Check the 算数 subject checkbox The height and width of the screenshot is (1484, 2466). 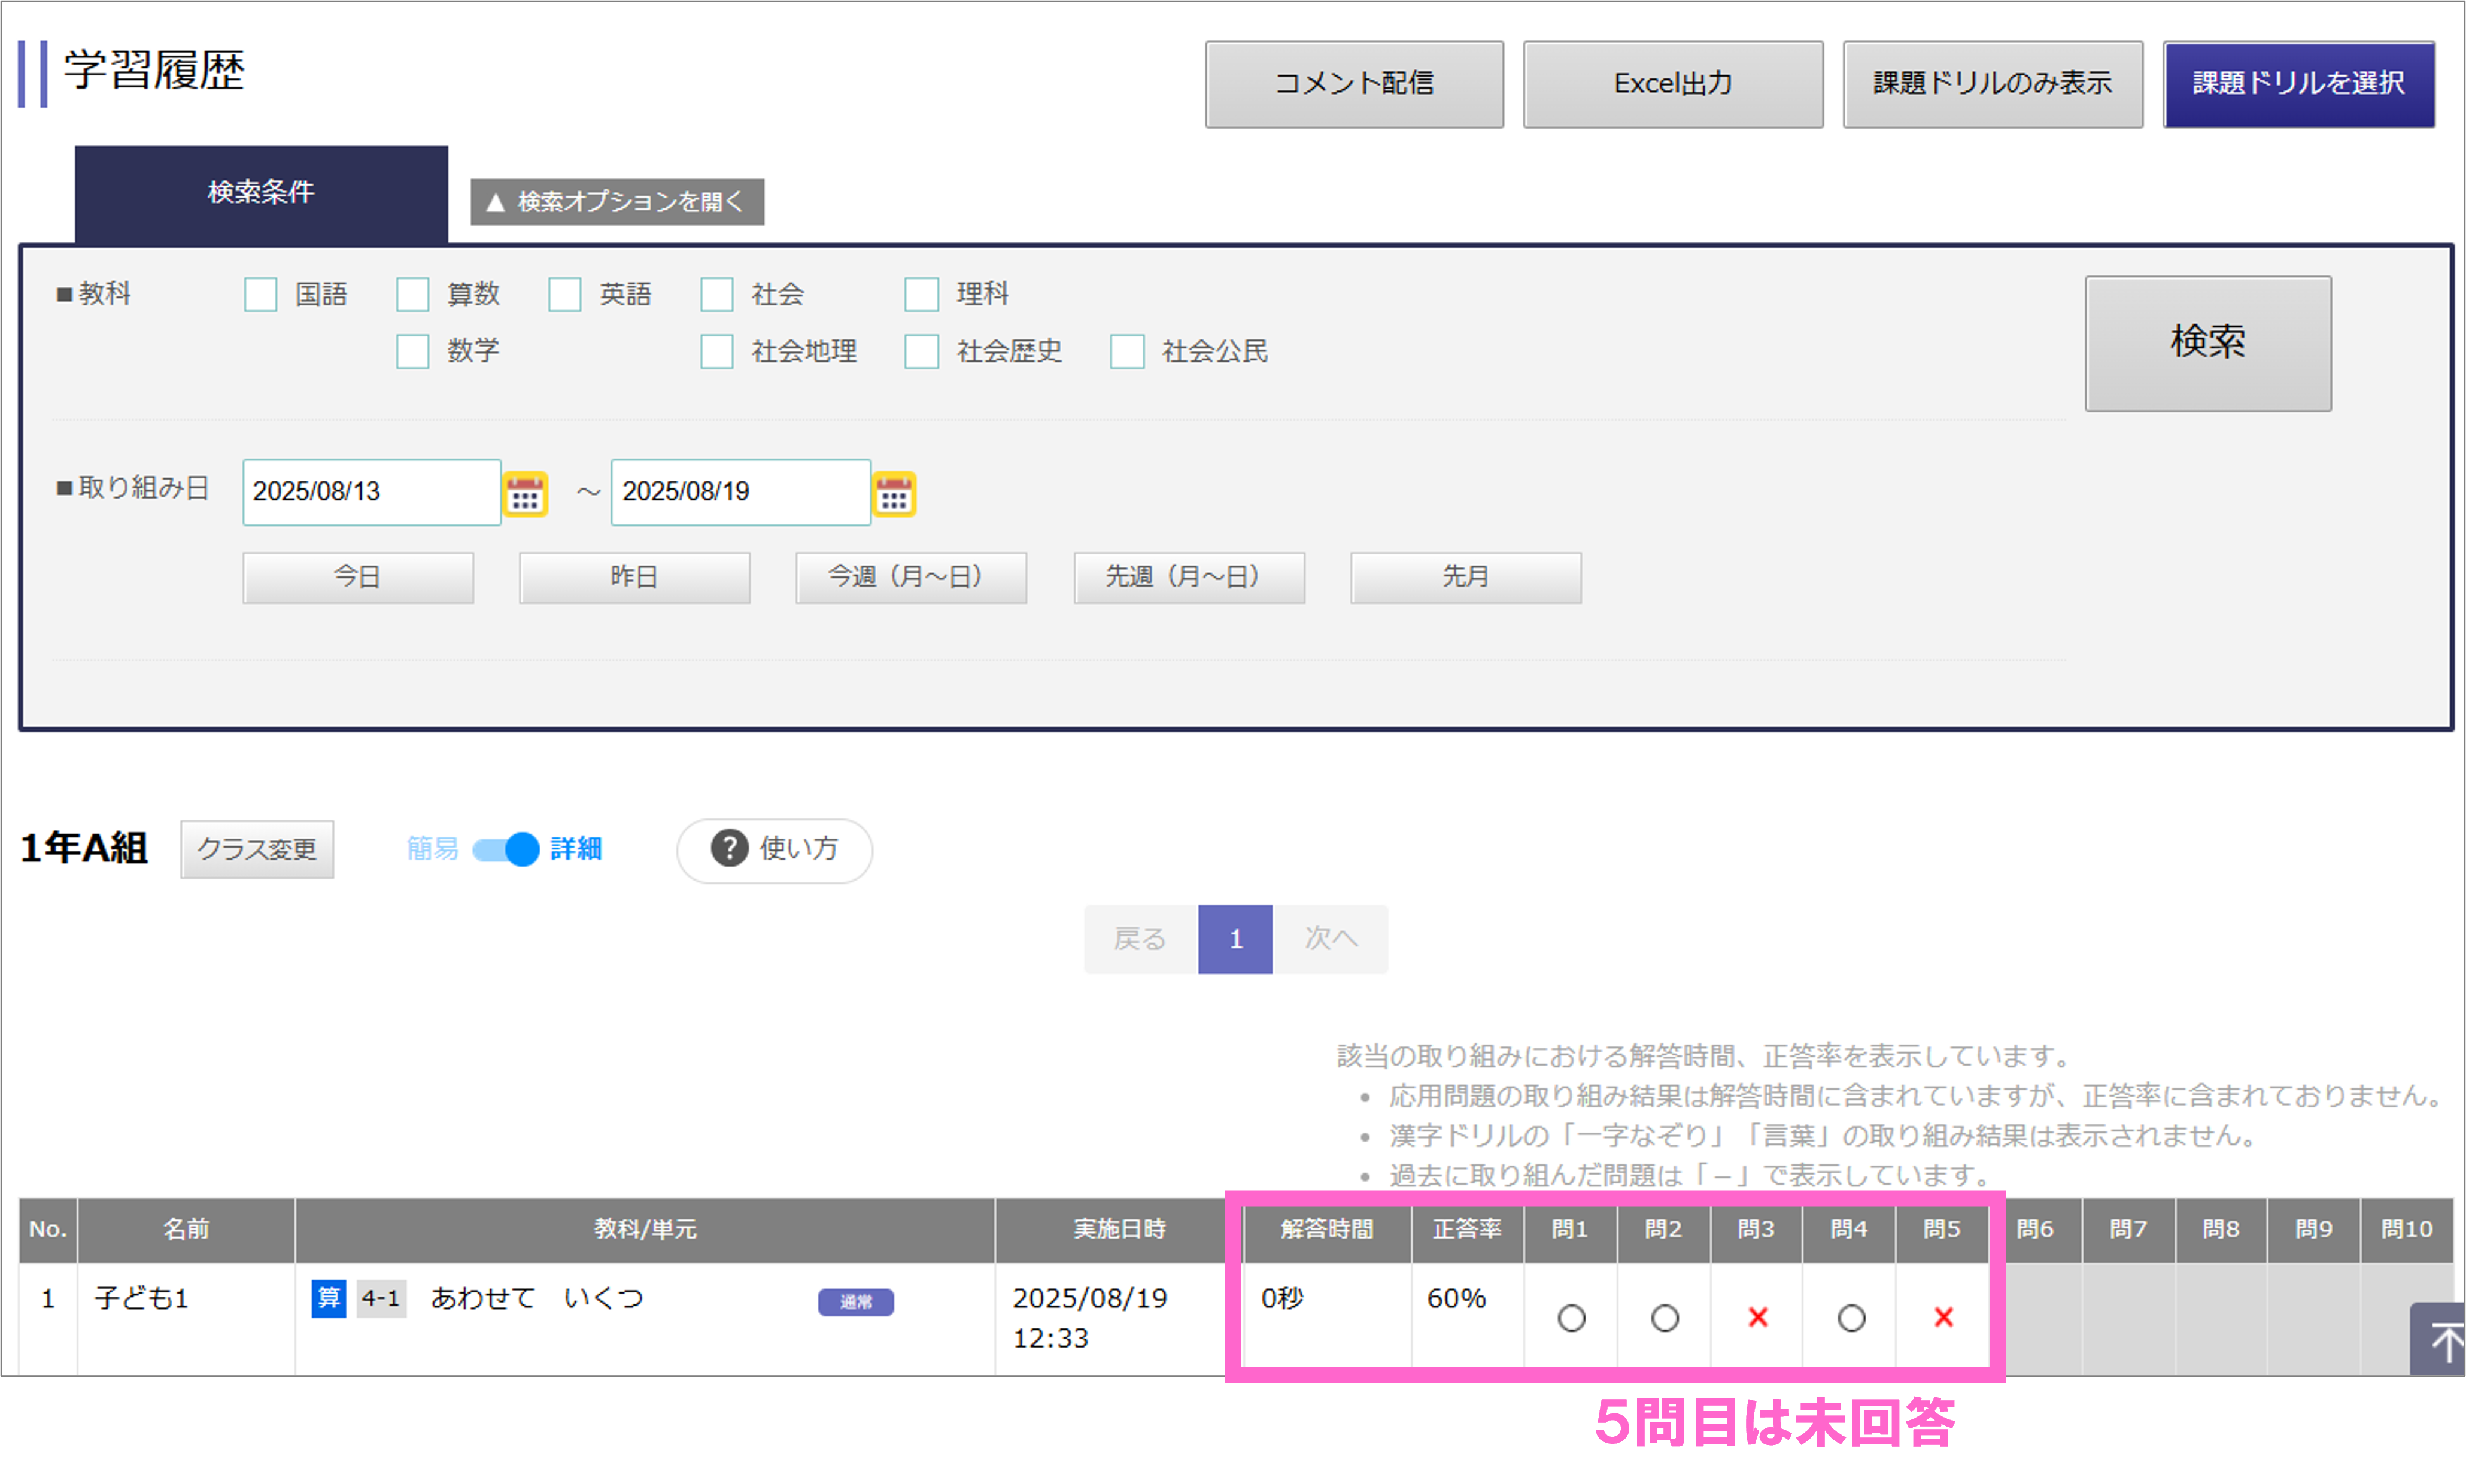[x=413, y=295]
